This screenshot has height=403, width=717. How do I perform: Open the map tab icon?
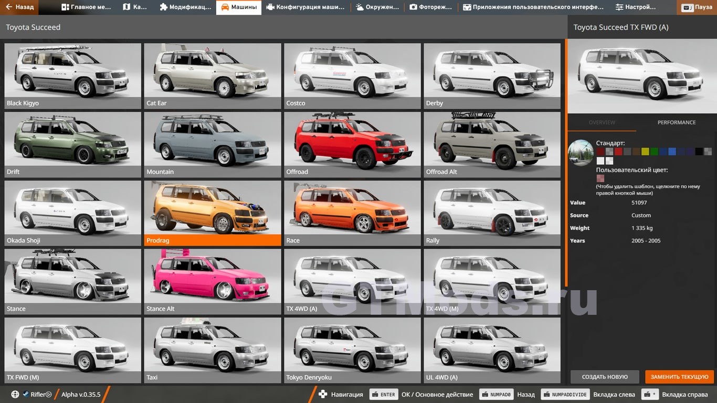pos(126,7)
